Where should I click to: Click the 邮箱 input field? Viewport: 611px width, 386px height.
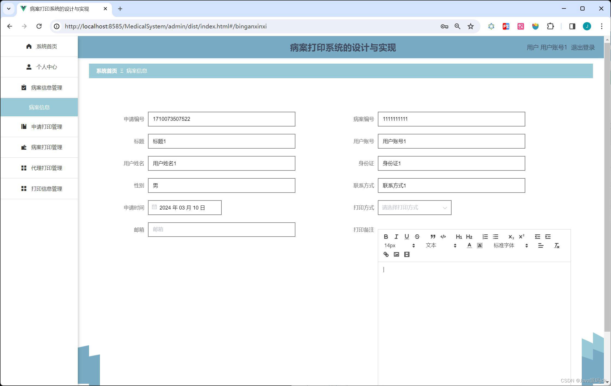(x=221, y=229)
